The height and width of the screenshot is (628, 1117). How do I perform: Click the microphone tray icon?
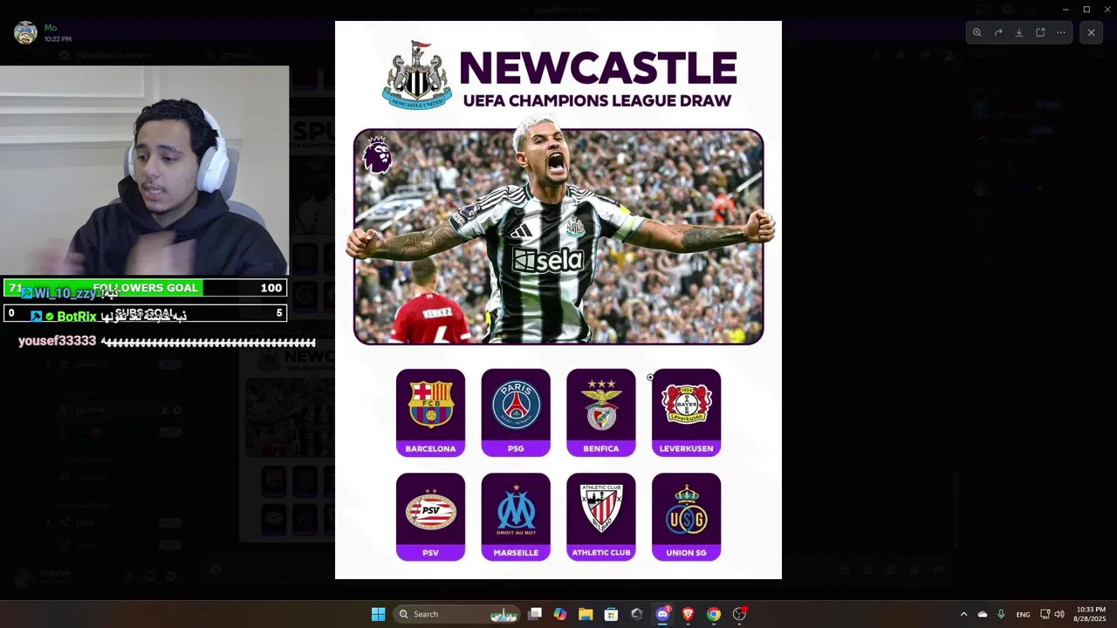1001,614
